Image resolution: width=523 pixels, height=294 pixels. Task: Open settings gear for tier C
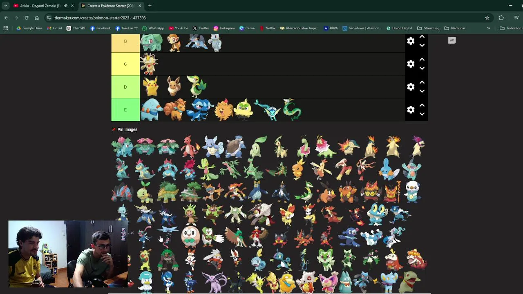[x=411, y=64]
